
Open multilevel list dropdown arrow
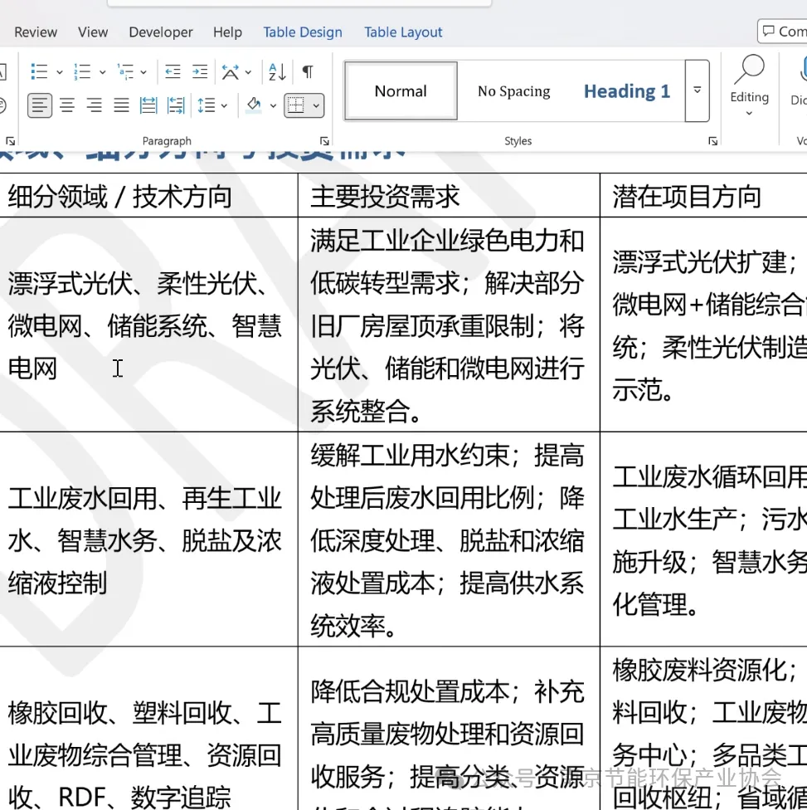143,72
